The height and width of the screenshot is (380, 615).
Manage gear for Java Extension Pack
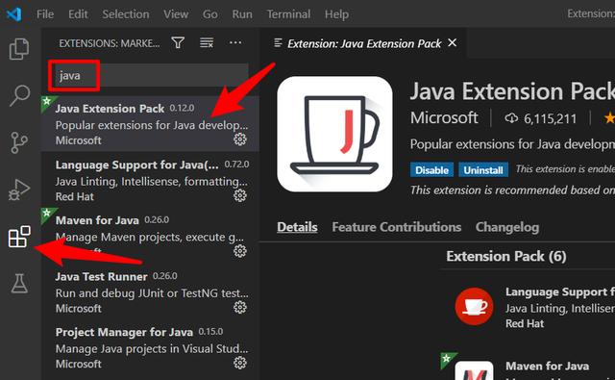(240, 139)
